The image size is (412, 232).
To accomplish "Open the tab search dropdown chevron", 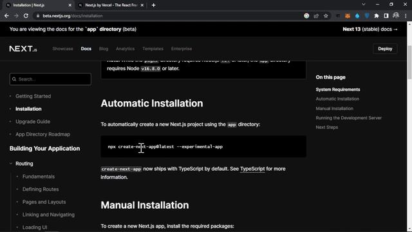I will click(x=363, y=5).
